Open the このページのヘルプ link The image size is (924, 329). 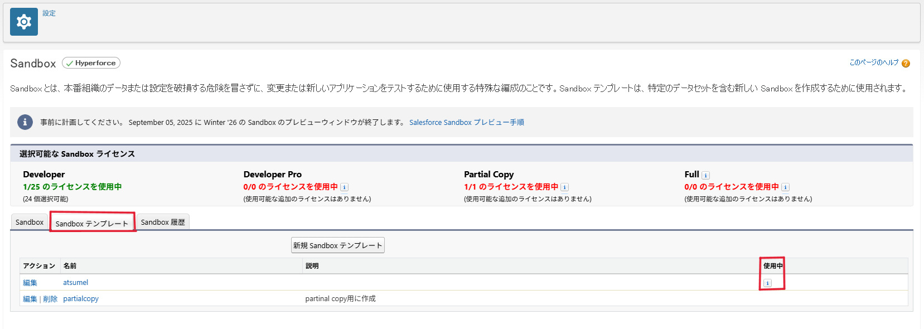coord(874,62)
